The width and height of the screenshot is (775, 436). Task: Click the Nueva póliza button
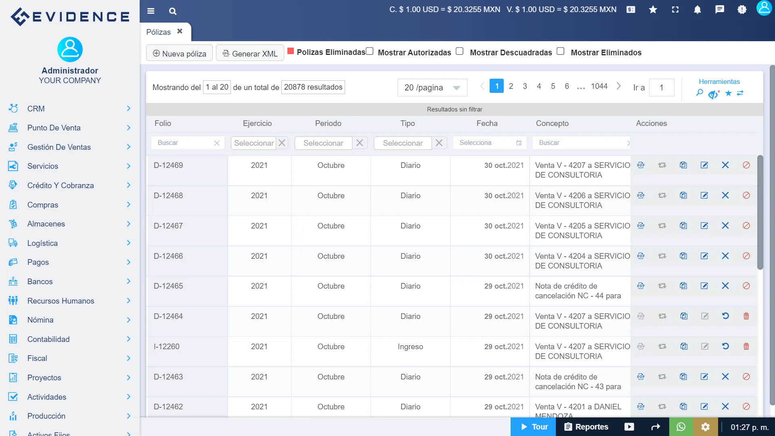click(x=179, y=53)
